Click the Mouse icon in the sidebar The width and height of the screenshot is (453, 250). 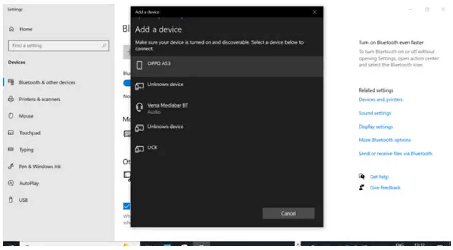(x=11, y=116)
